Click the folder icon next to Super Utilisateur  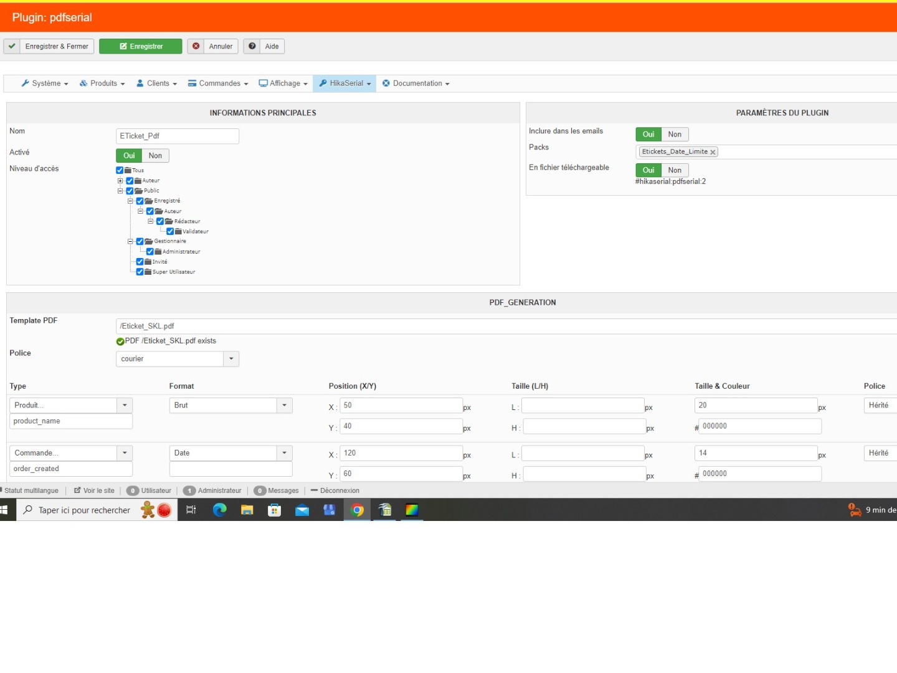[x=148, y=272]
